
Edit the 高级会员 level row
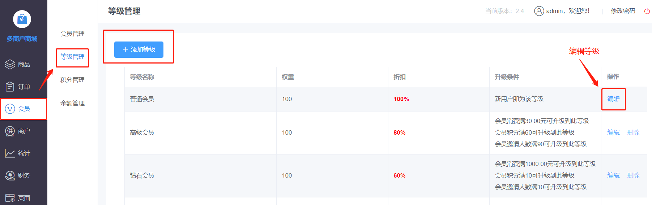[613, 132]
